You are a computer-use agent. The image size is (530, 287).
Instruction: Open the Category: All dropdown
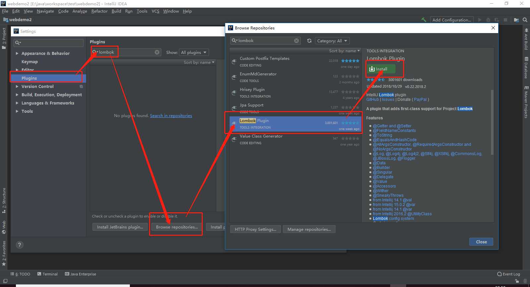tap(332, 41)
